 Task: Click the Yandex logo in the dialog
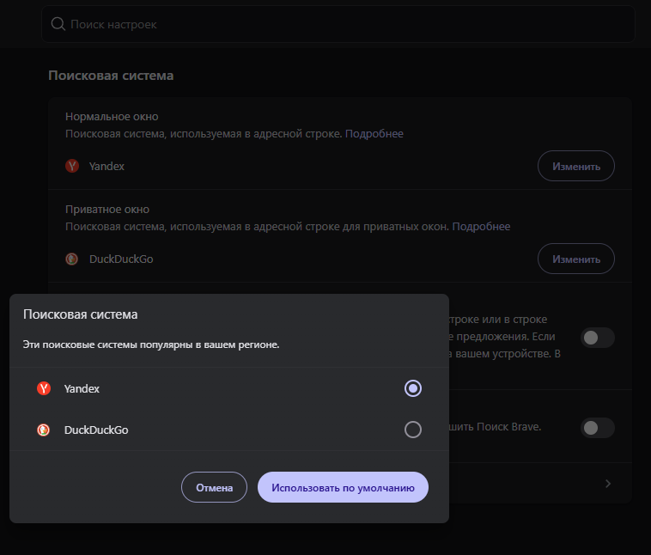(44, 388)
